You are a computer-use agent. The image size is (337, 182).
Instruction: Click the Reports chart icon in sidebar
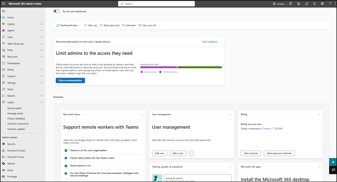[x=3, y=96]
